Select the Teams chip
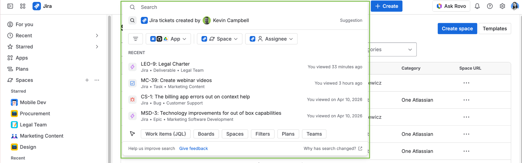The width and height of the screenshot is (522, 163). click(314, 134)
